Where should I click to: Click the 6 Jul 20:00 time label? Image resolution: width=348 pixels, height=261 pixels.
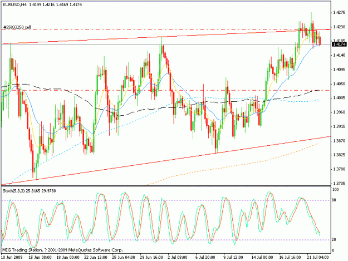[x=205, y=258]
